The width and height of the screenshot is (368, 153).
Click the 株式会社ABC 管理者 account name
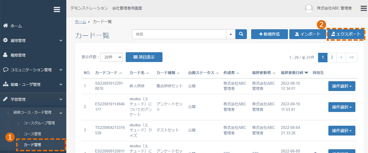click(x=334, y=8)
